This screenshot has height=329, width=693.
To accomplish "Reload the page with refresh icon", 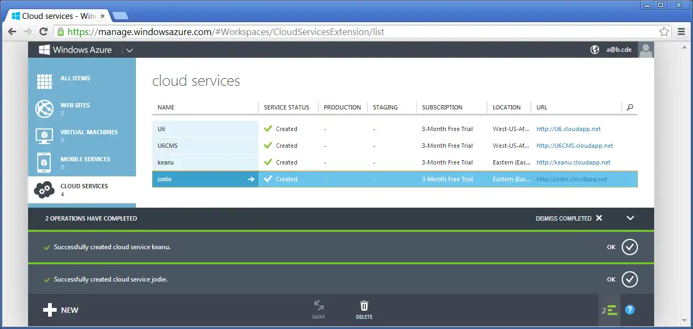I will 44,31.
